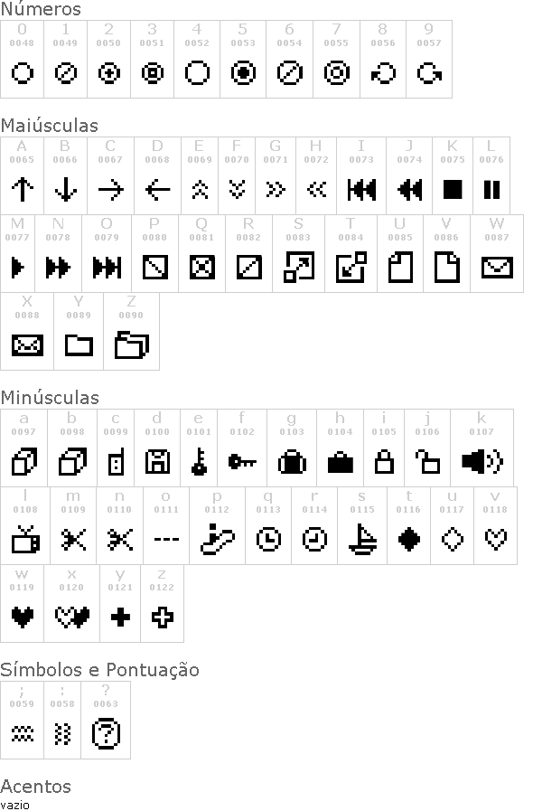The height and width of the screenshot is (811, 533).
Task: Select the filled heart glyph under w
Action: click(23, 617)
